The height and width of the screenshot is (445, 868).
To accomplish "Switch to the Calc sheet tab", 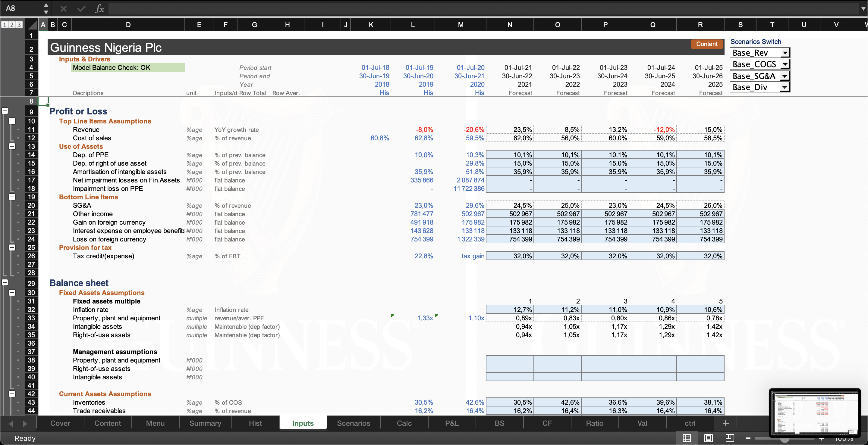I will (x=404, y=423).
